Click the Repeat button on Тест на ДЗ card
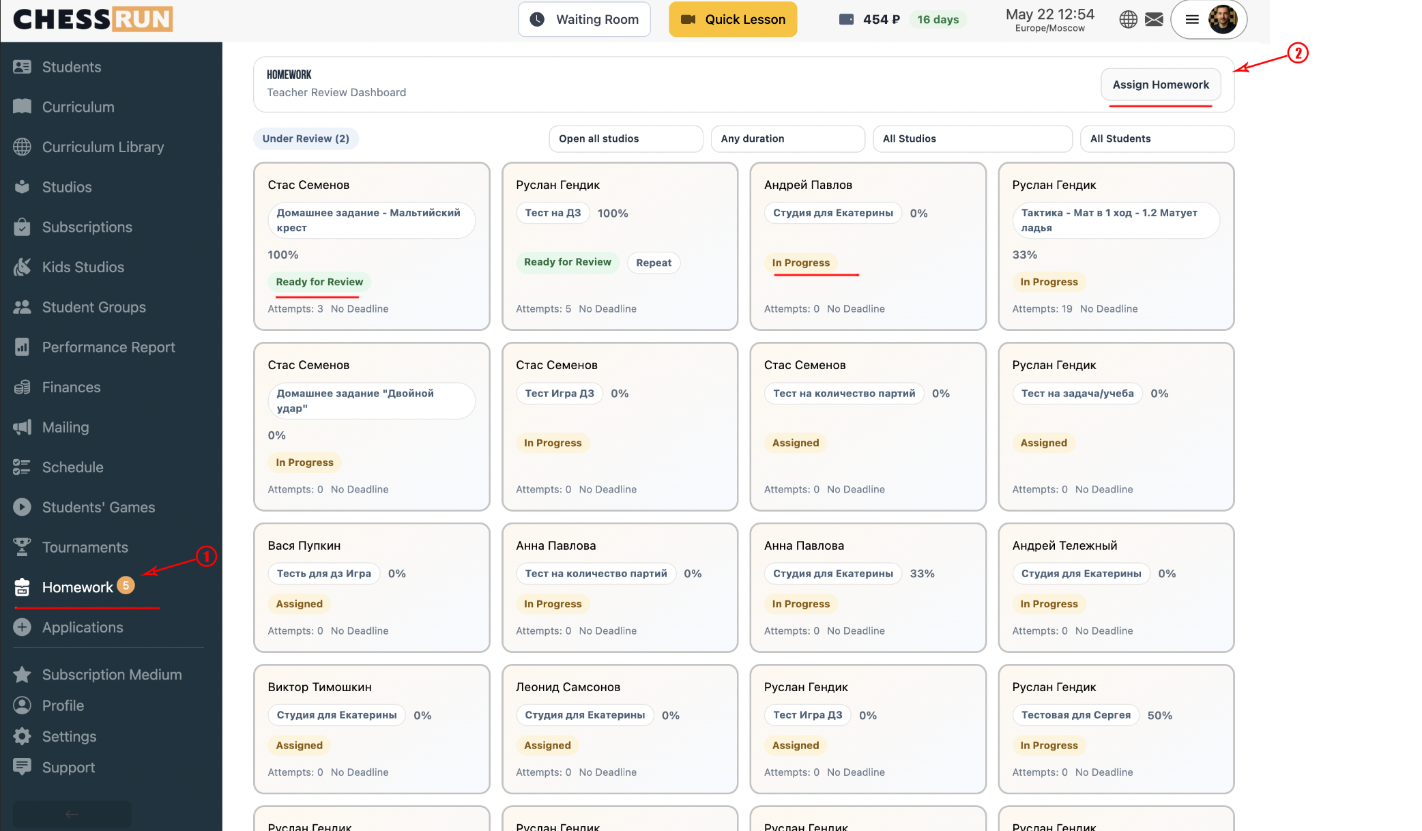The height and width of the screenshot is (831, 1422). [x=654, y=263]
